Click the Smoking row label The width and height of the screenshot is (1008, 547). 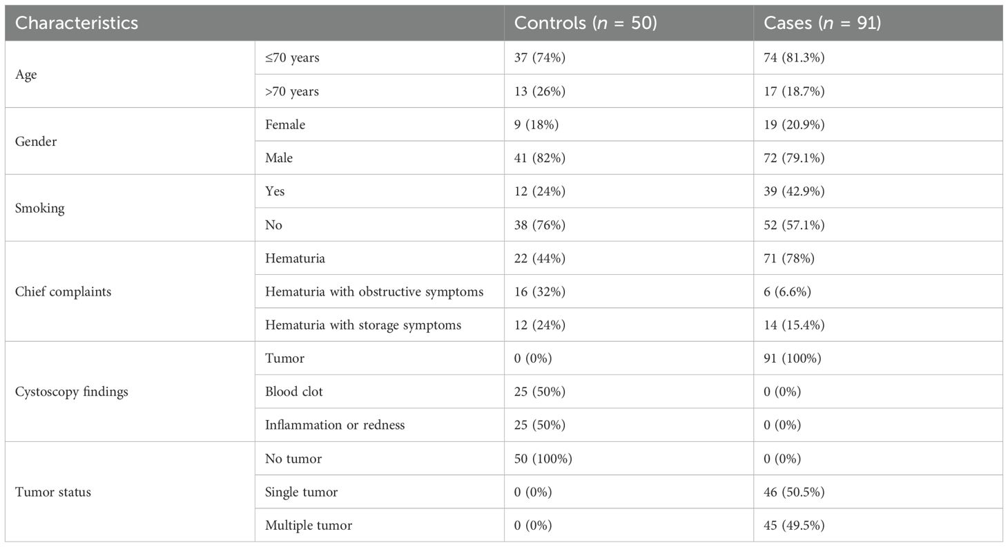pos(39,209)
